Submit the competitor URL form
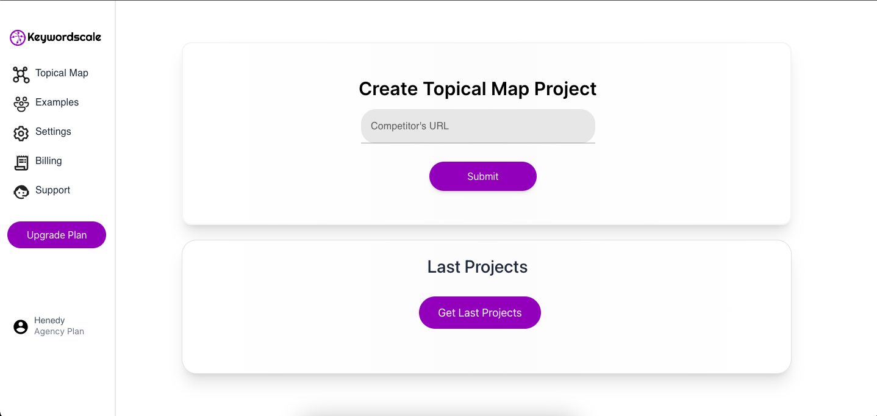Screen dimensions: 877x416 [x=482, y=176]
